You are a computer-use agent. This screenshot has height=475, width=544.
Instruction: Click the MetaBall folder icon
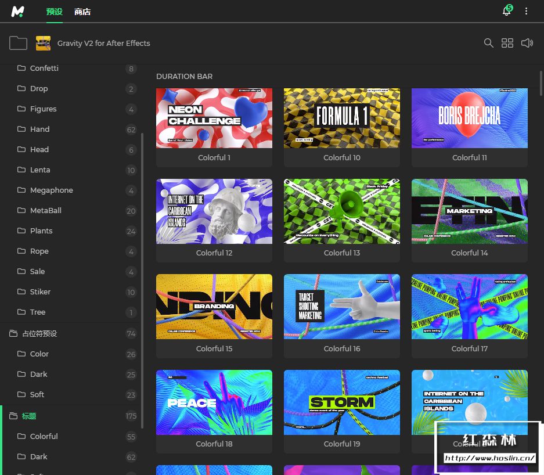(21, 210)
